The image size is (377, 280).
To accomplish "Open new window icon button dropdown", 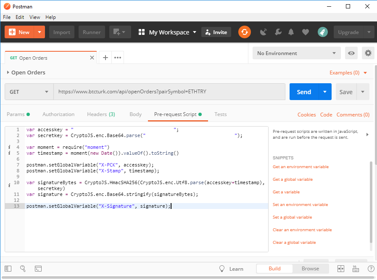I will click(120, 32).
